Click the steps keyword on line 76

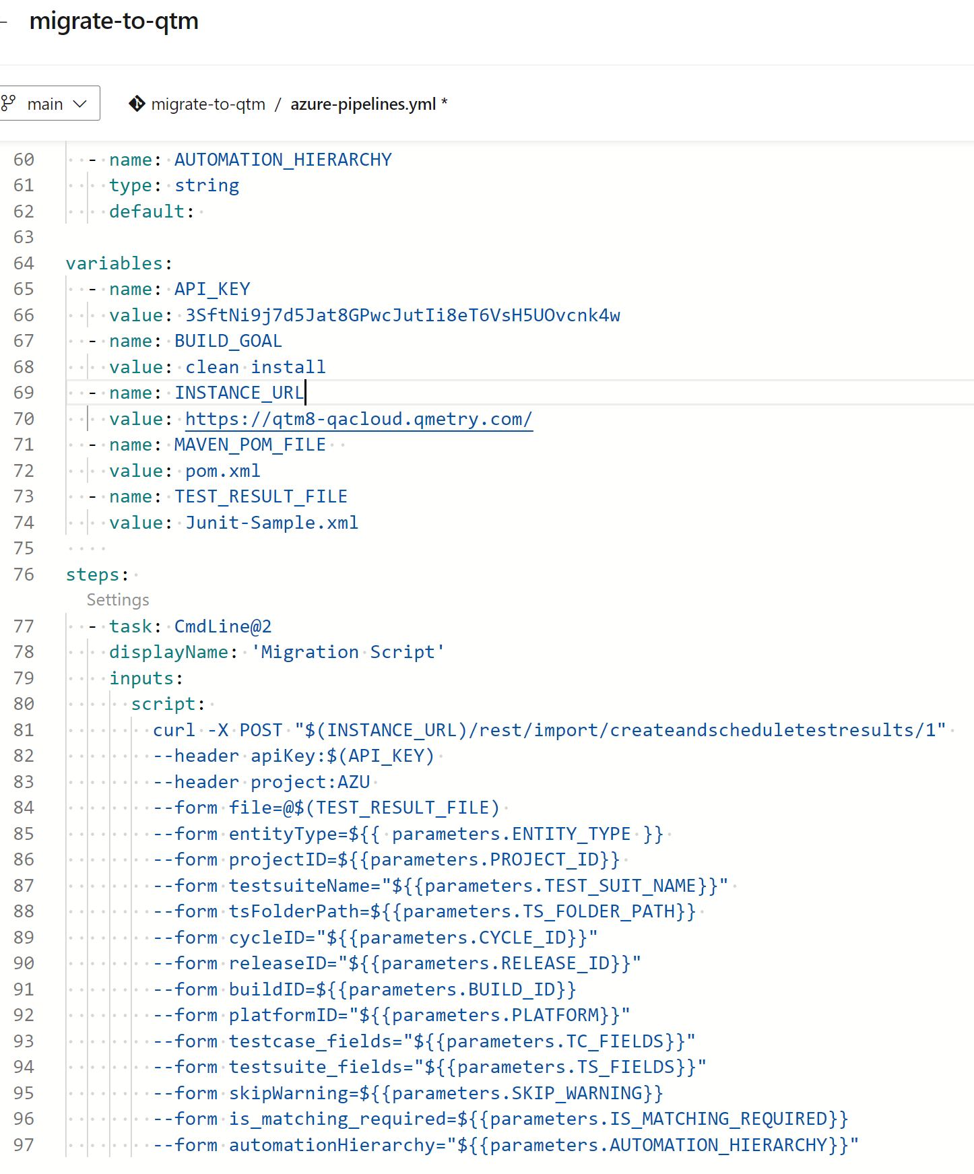click(x=93, y=575)
